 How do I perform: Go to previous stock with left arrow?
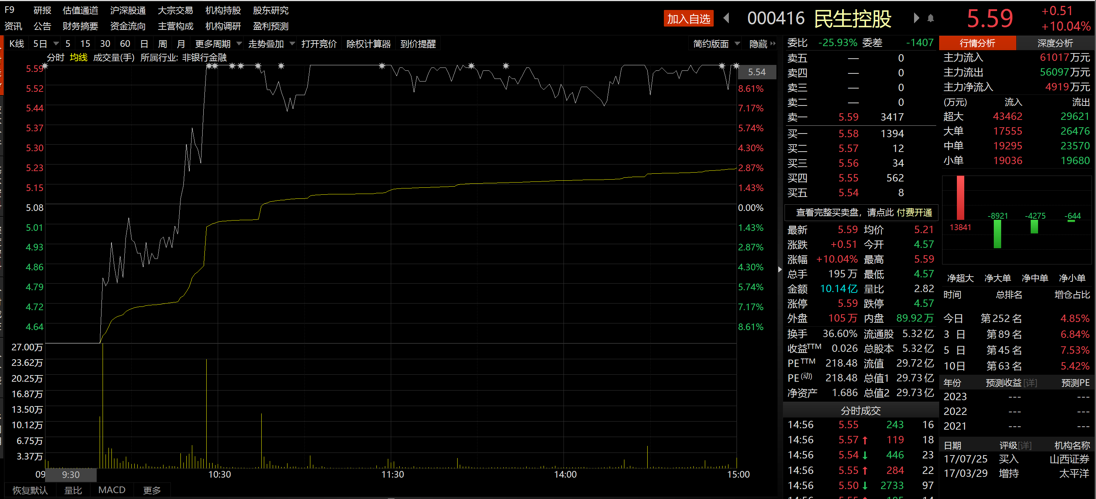(726, 18)
